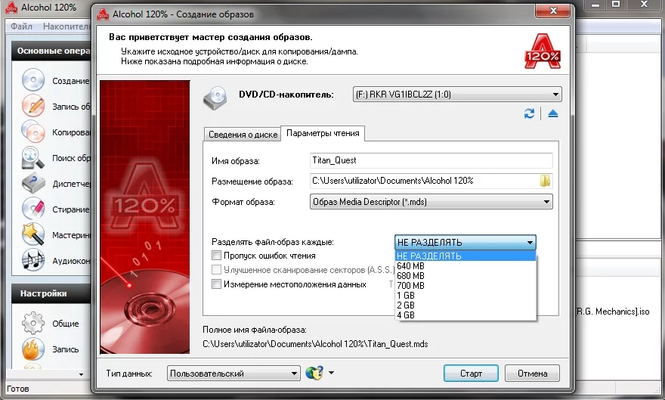Click the Отмена button
The image size is (665, 400).
[532, 374]
